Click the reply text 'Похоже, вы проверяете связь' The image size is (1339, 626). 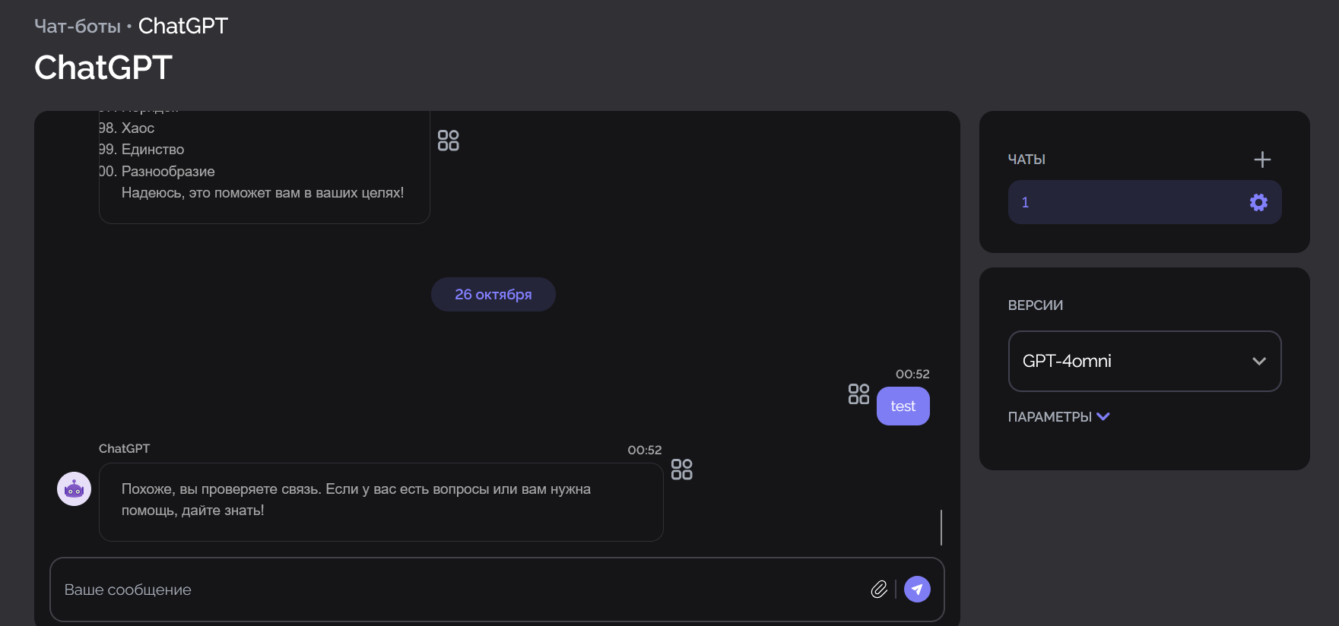pos(220,489)
